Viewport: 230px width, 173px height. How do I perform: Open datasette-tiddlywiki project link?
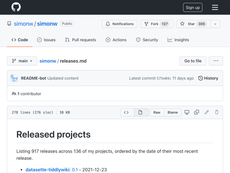(x=47, y=170)
